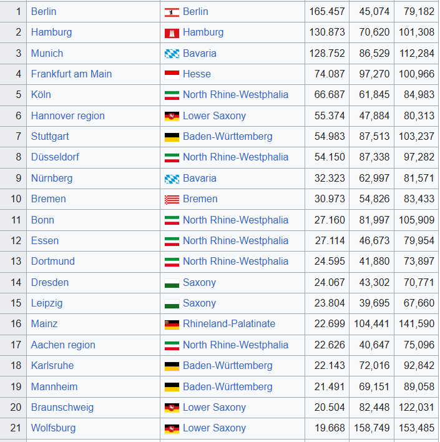Screen dimensions: 440x442
Task: Open the Berlin city link in row 1
Action: [x=44, y=12]
